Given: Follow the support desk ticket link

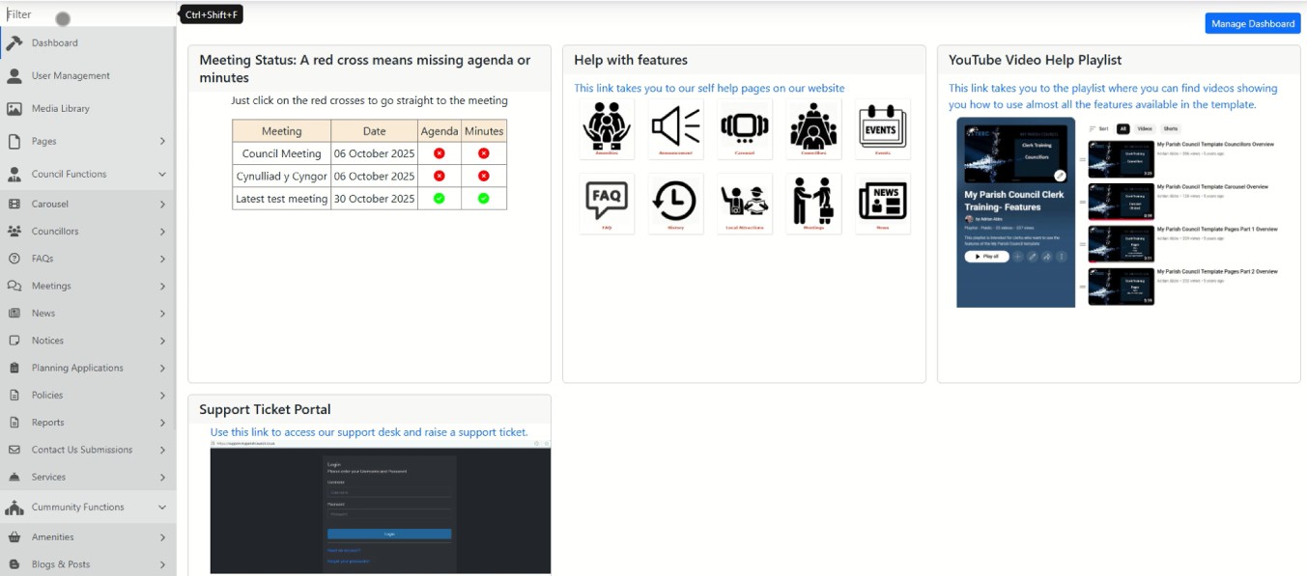Looking at the screenshot, I should pos(369,432).
